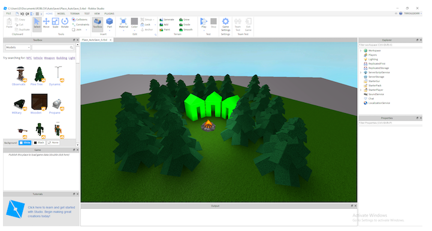This screenshot has height=231, width=432.
Task: Click the Properties filter field
Action: pyautogui.click(x=390, y=123)
